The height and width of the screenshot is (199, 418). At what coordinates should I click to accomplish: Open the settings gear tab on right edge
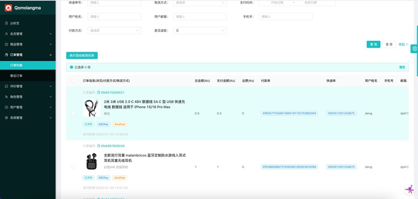[414, 49]
